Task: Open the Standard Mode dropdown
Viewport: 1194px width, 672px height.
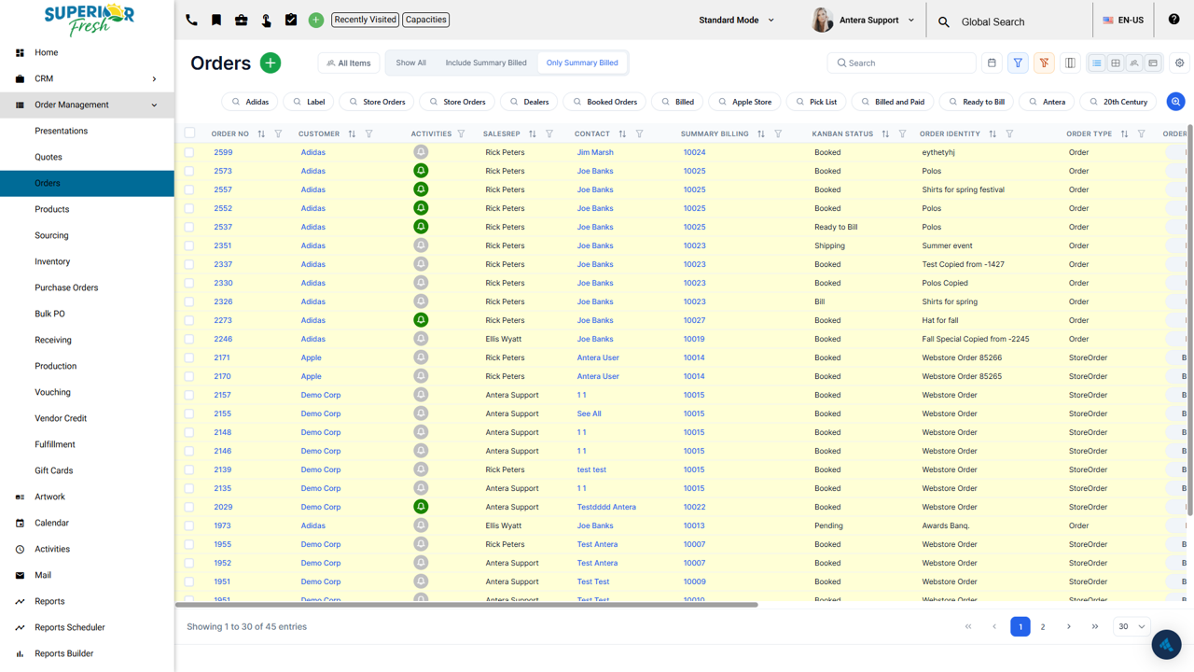Action: pos(737,20)
